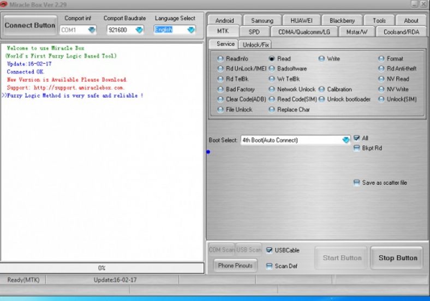430x301 pixels.
Task: Click the Stop Button
Action: point(398,258)
